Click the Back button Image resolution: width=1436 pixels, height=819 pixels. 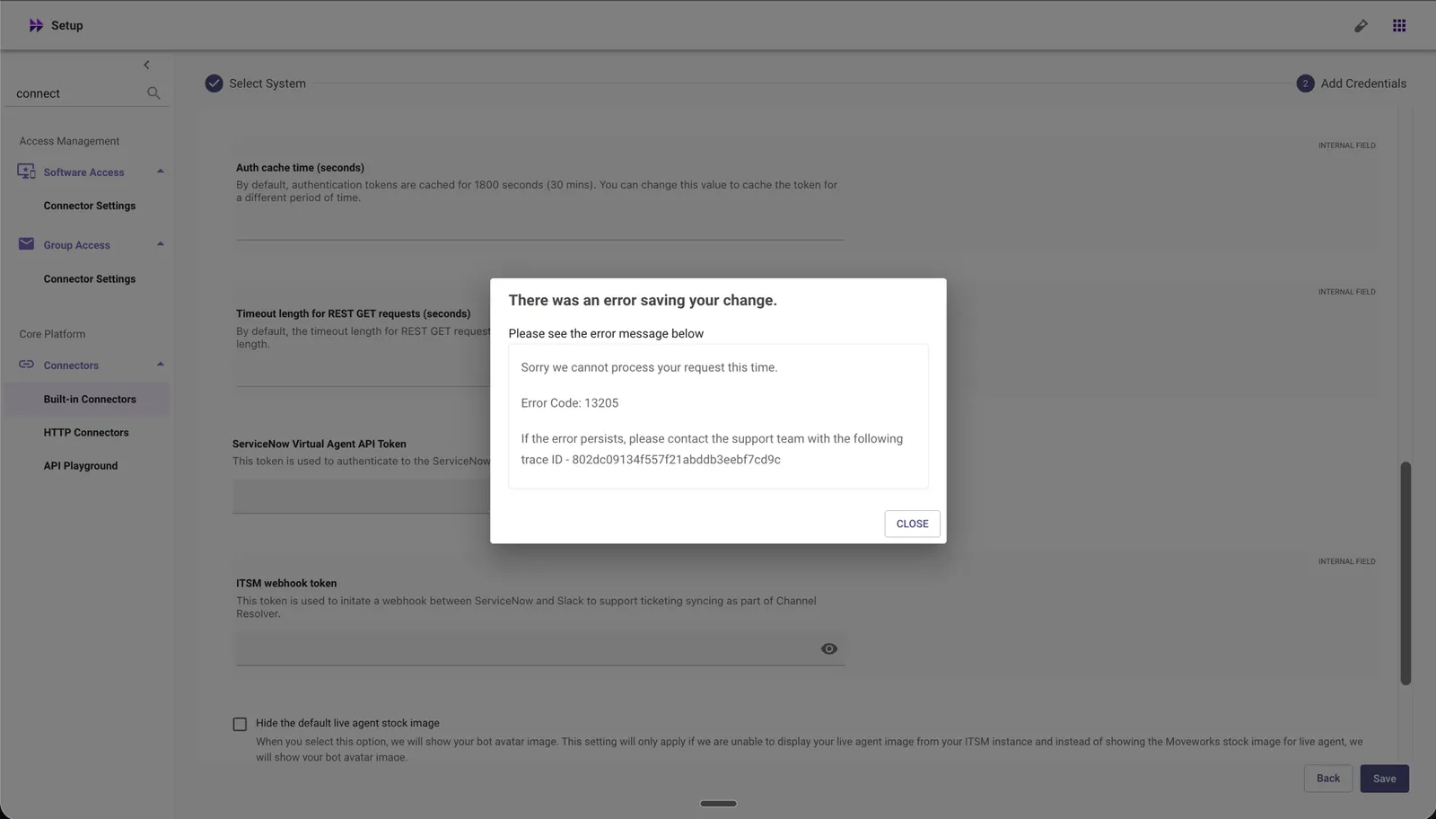click(1328, 779)
